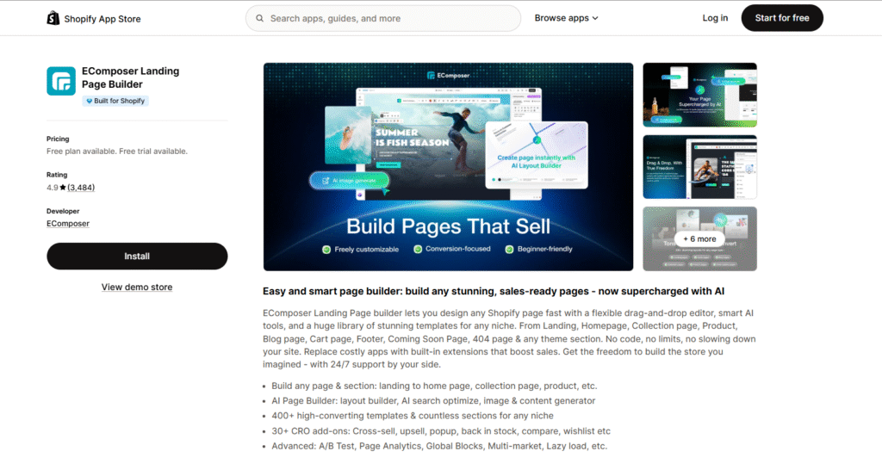The width and height of the screenshot is (882, 470).
Task: Open the main Build Pages That Sell image
Action: [x=448, y=167]
